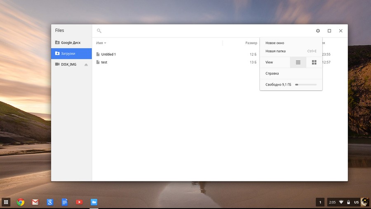
Task: Open the gear settings menu icon
Action: [x=318, y=31]
